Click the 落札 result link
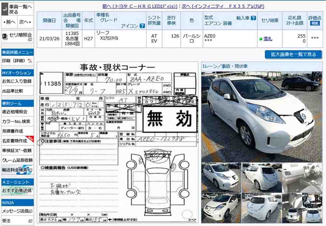326x226 pixels. pyautogui.click(x=268, y=39)
